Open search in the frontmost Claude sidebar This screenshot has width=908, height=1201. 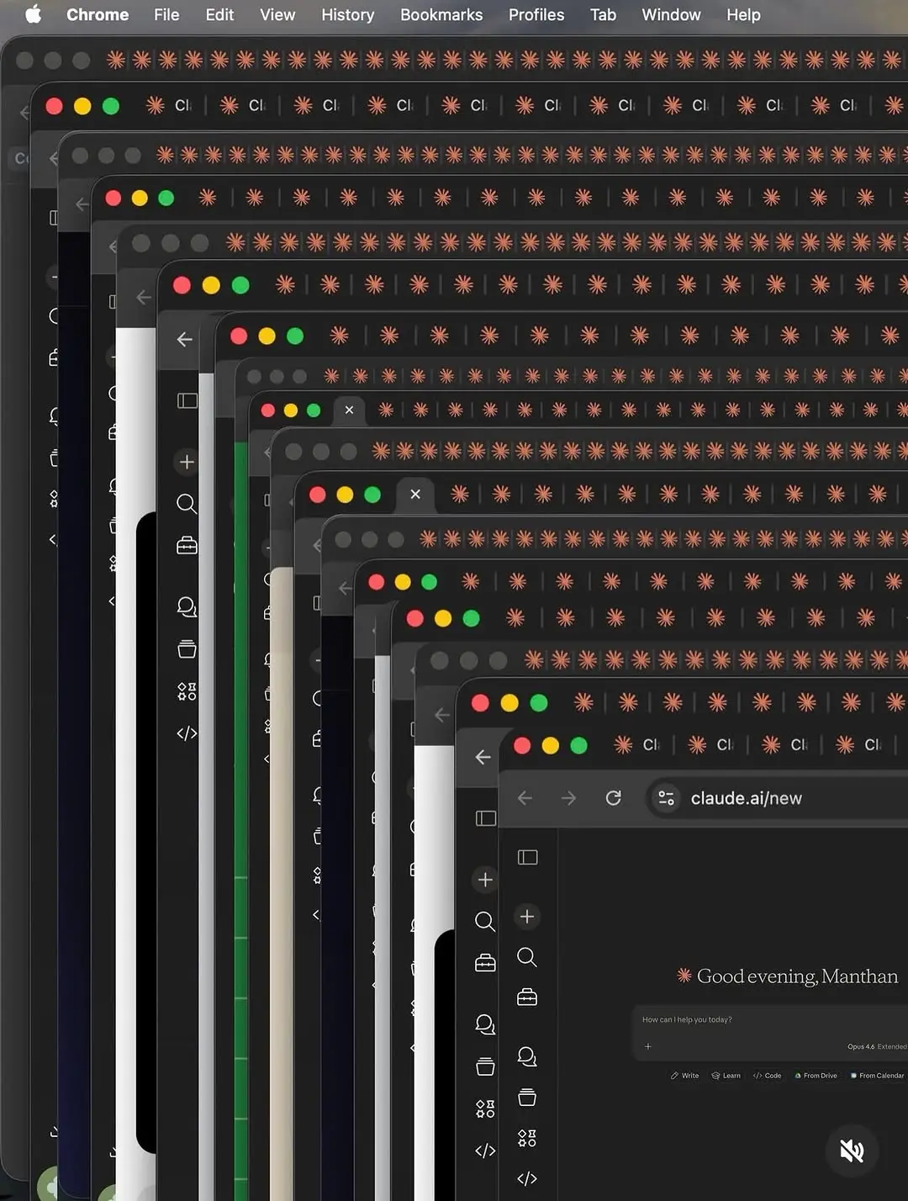[527, 957]
